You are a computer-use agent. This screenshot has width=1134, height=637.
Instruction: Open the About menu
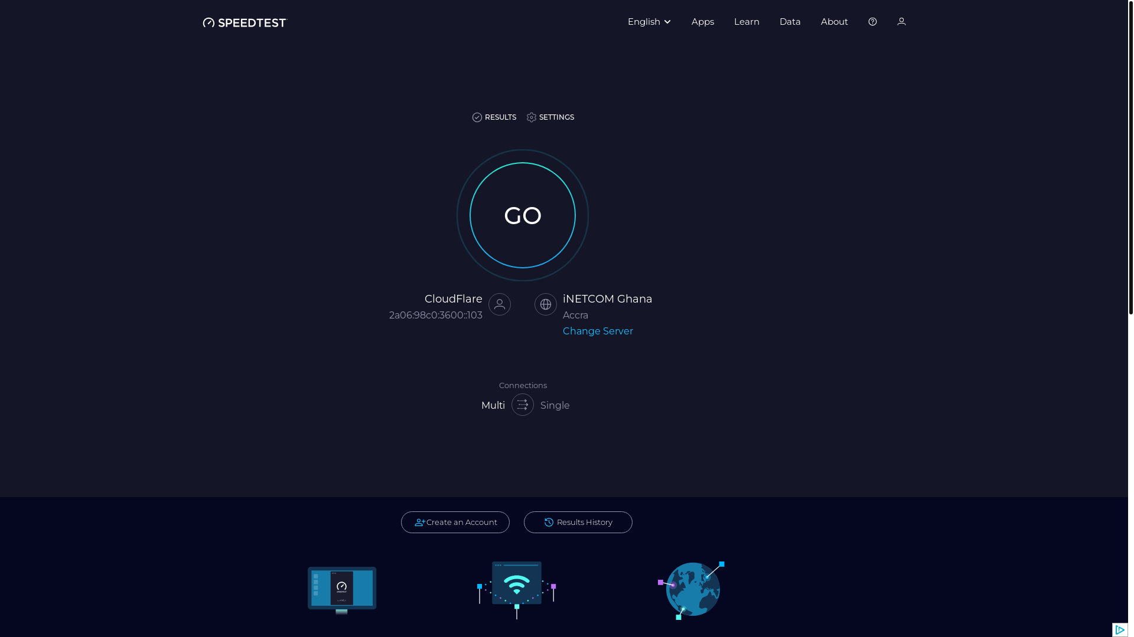coord(834,22)
